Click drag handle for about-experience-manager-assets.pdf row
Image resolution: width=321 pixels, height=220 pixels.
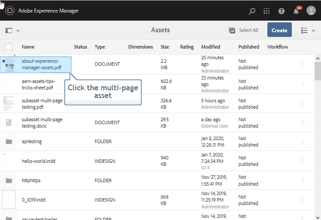coord(303,64)
